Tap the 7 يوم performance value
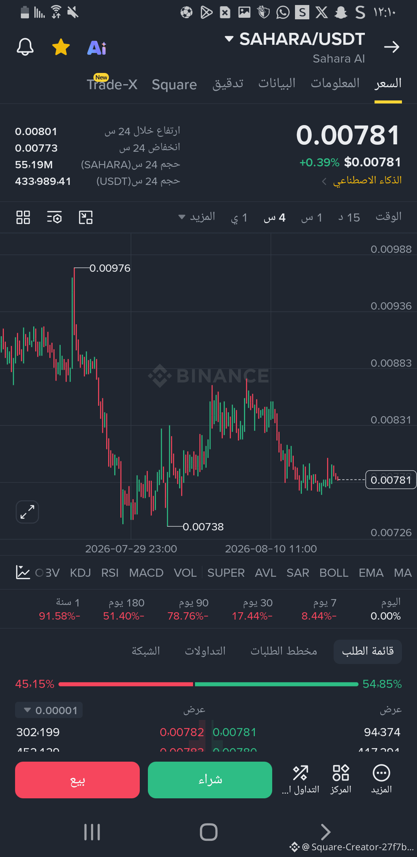 (x=319, y=616)
